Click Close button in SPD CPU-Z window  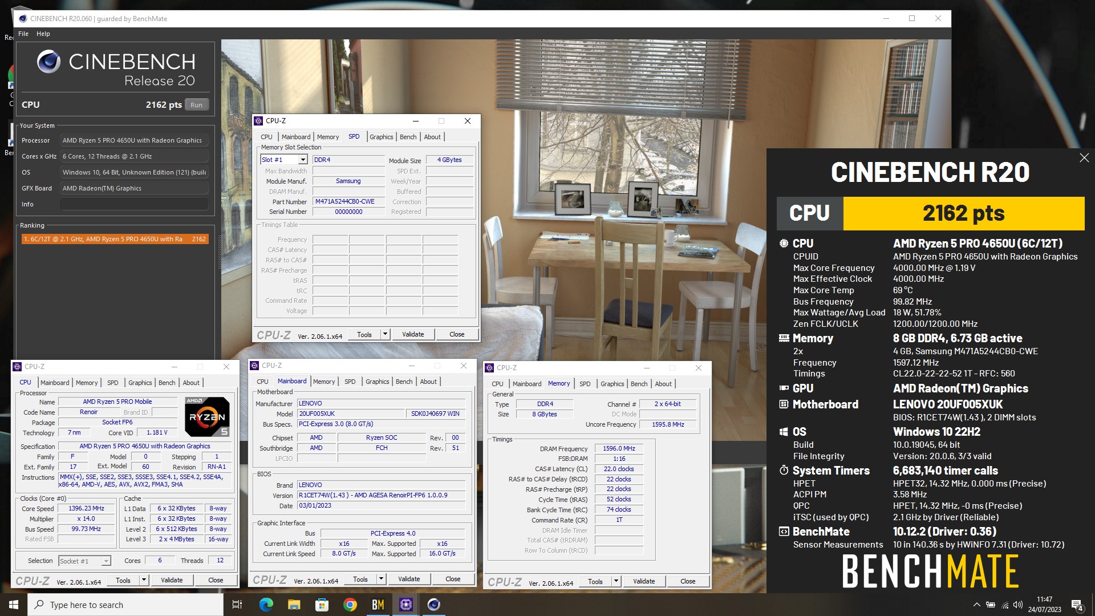457,334
